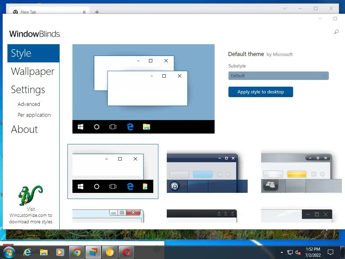Expand the Substyle Default dropdown
The image size is (345, 259).
pos(278,76)
